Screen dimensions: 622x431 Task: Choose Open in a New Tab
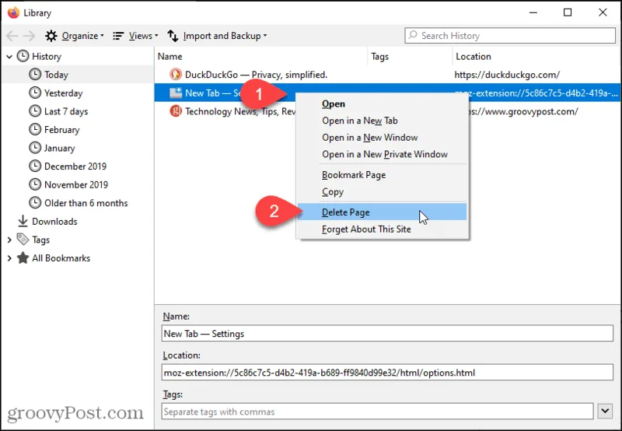pos(382,121)
